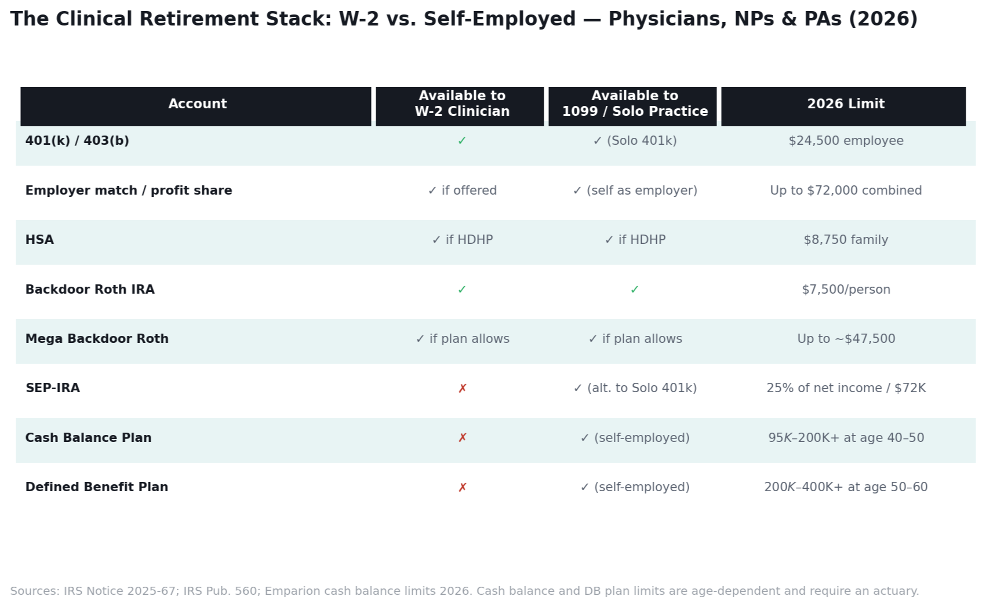Click the checkmark beside "(alt. to Solo 401k)"
This screenshot has height=607, width=986.
tap(578, 389)
